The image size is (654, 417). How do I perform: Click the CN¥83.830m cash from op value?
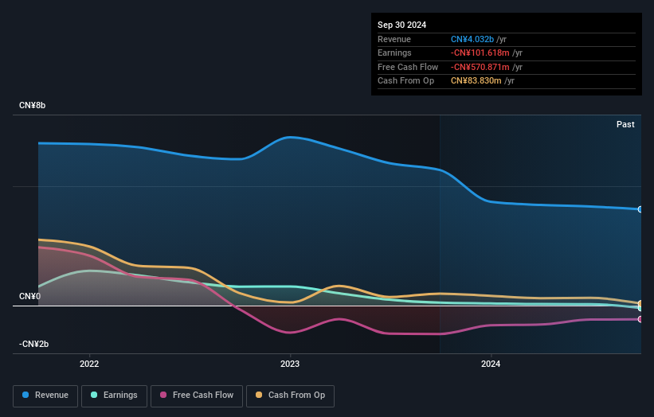476,81
